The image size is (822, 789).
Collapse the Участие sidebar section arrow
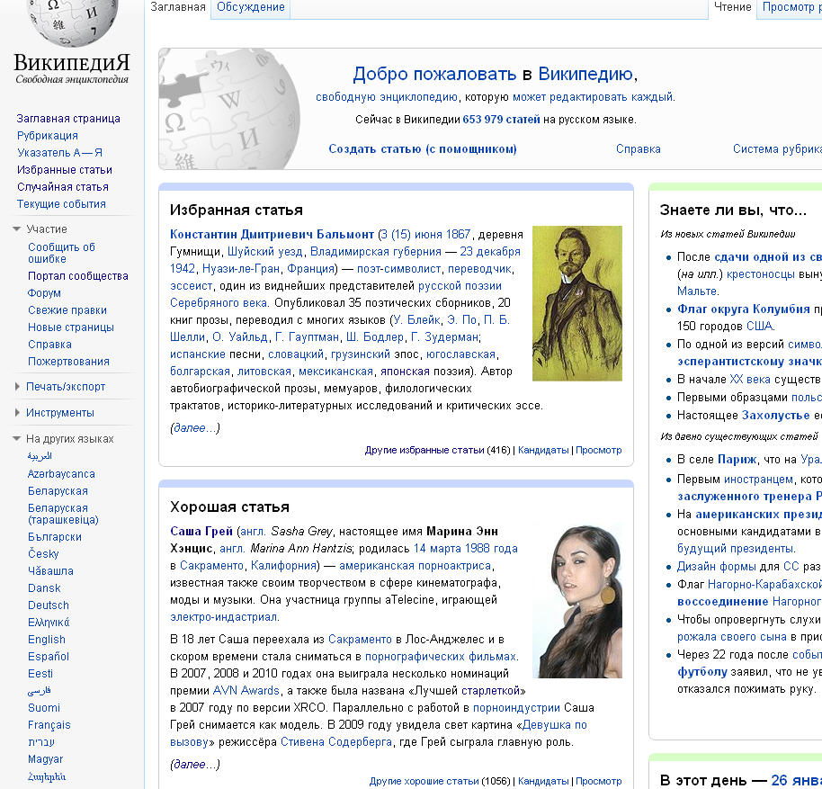[x=17, y=229]
